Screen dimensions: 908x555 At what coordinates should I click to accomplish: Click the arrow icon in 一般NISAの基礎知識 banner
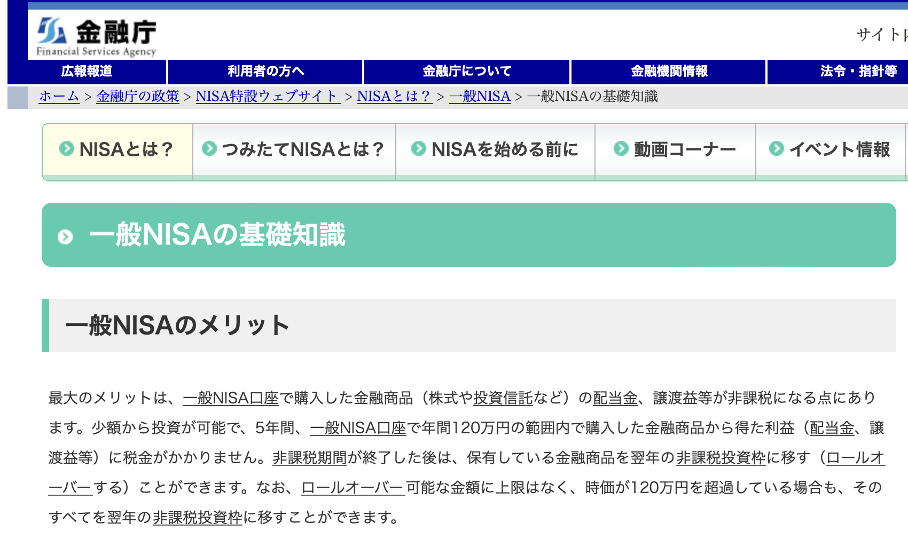[65, 236]
